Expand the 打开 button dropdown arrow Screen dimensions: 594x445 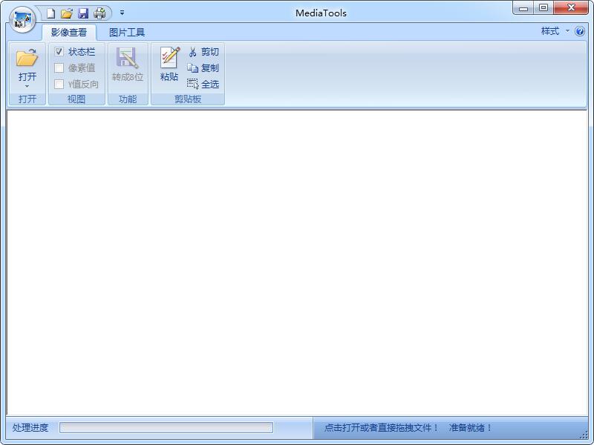(27, 85)
